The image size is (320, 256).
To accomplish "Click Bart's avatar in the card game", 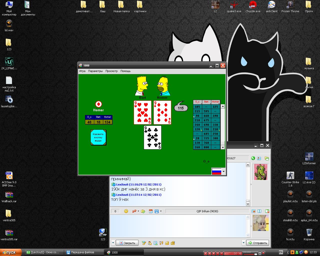I will point(142,85).
